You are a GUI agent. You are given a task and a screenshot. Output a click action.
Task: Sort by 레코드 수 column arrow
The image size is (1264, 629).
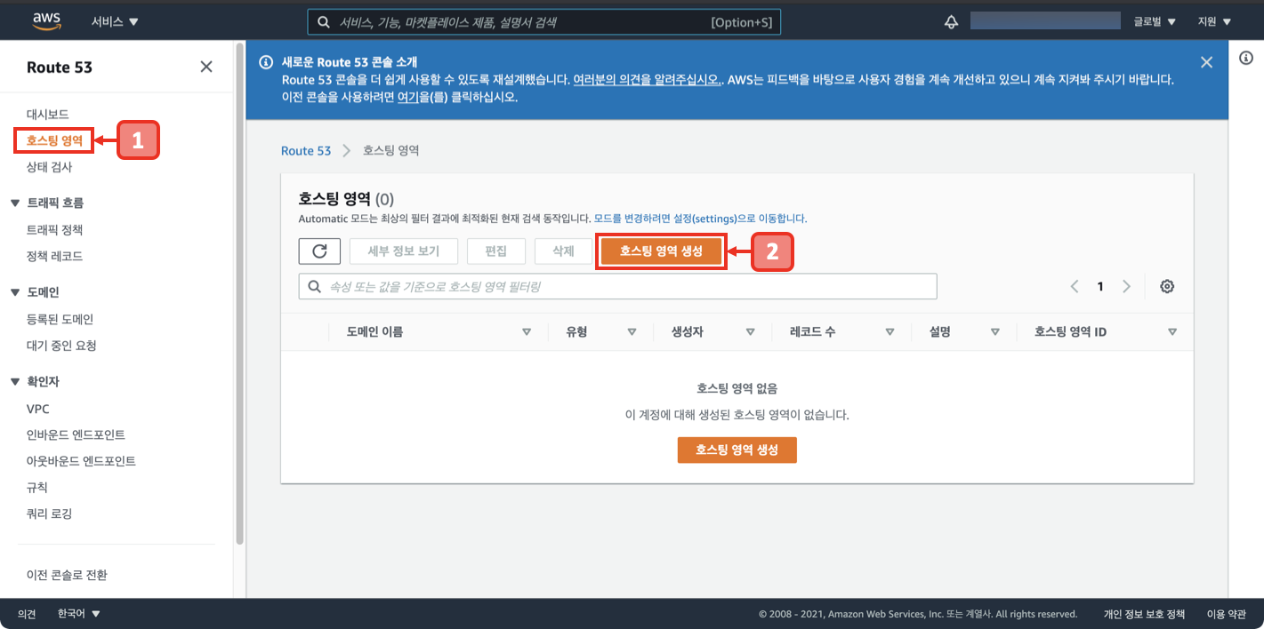click(x=890, y=332)
